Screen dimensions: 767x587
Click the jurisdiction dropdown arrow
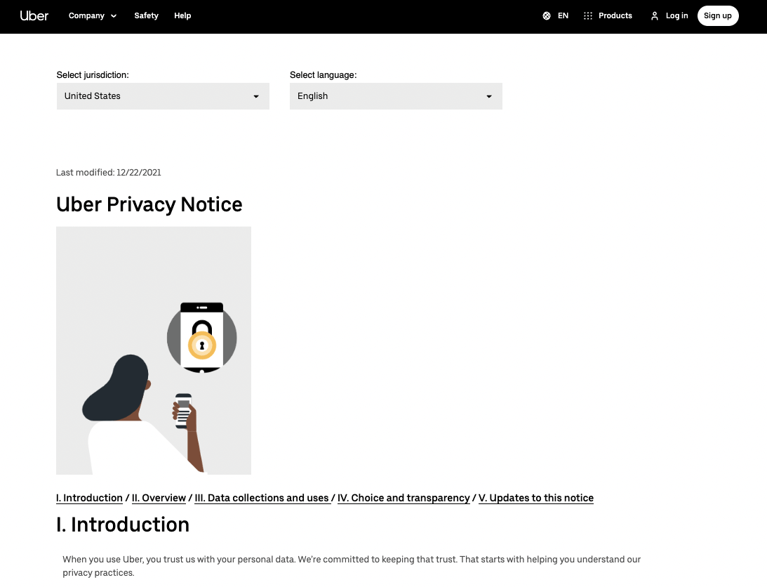[x=256, y=96]
